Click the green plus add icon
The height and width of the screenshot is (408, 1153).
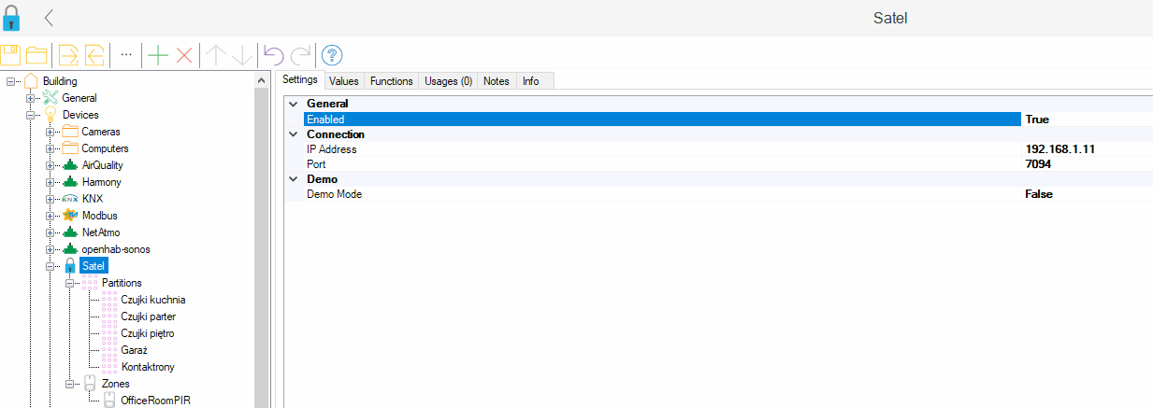click(x=158, y=55)
